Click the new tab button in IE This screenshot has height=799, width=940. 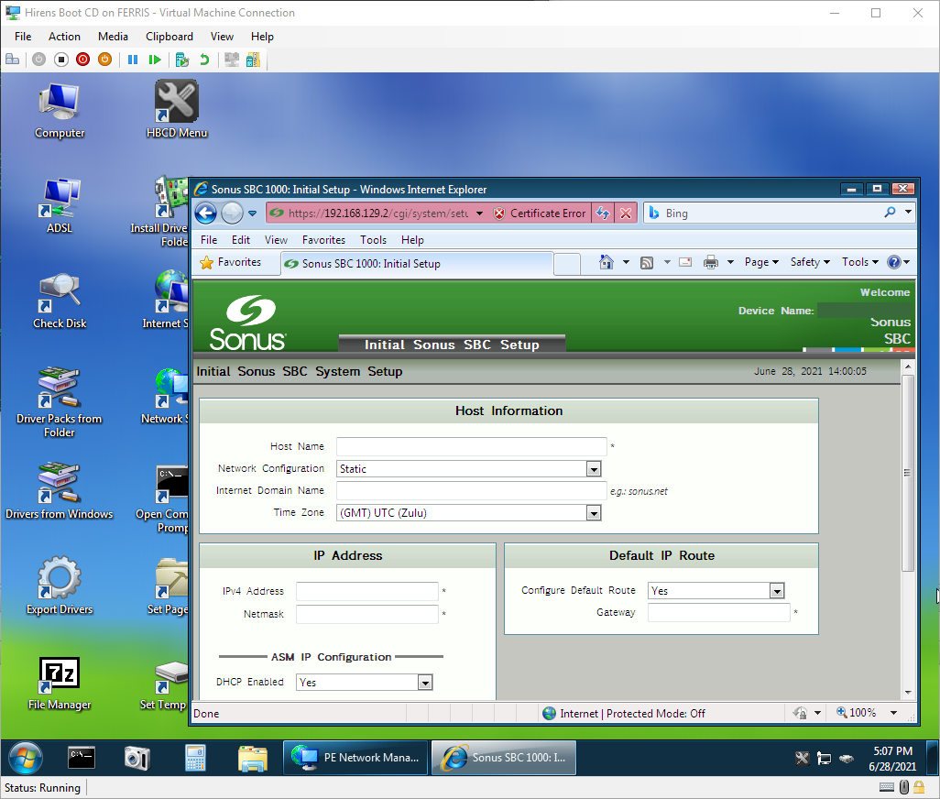coord(566,264)
